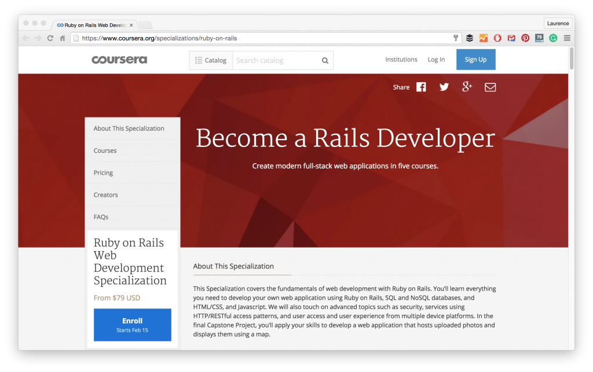Open the red shield extension icon
Screen dimensions: 593x372
coord(497,38)
